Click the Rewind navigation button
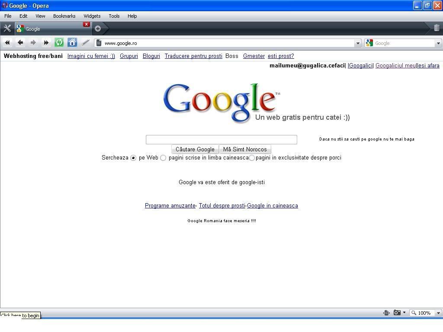The height and width of the screenshot is (332, 443). [7, 42]
